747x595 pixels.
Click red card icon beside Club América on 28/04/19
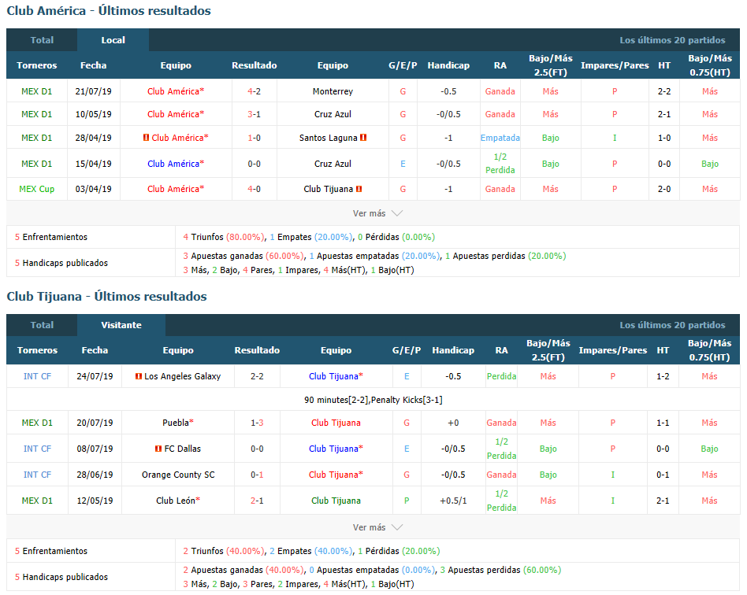pos(147,138)
